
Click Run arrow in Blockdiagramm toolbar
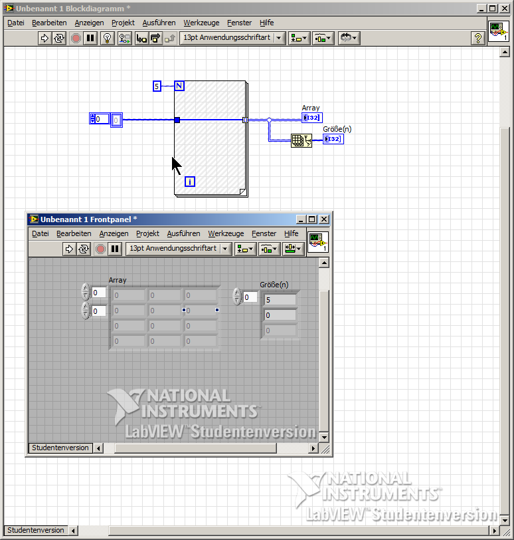(44, 38)
